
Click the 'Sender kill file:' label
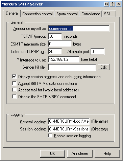(34, 67)
